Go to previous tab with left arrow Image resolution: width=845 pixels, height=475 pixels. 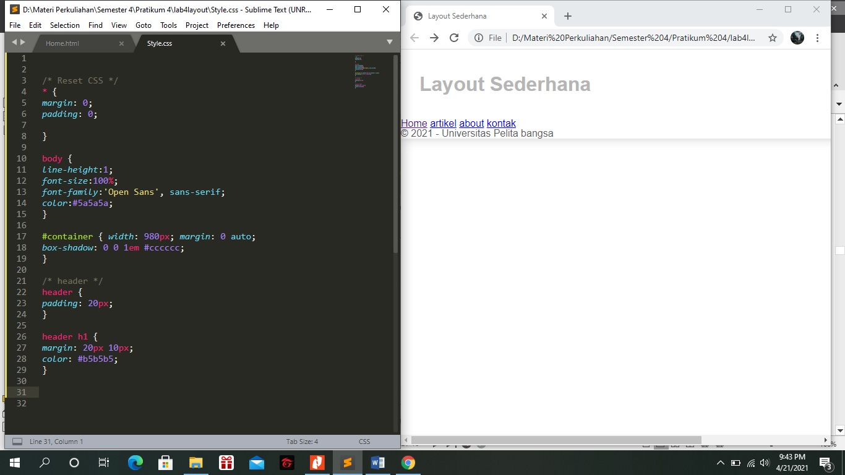point(15,42)
